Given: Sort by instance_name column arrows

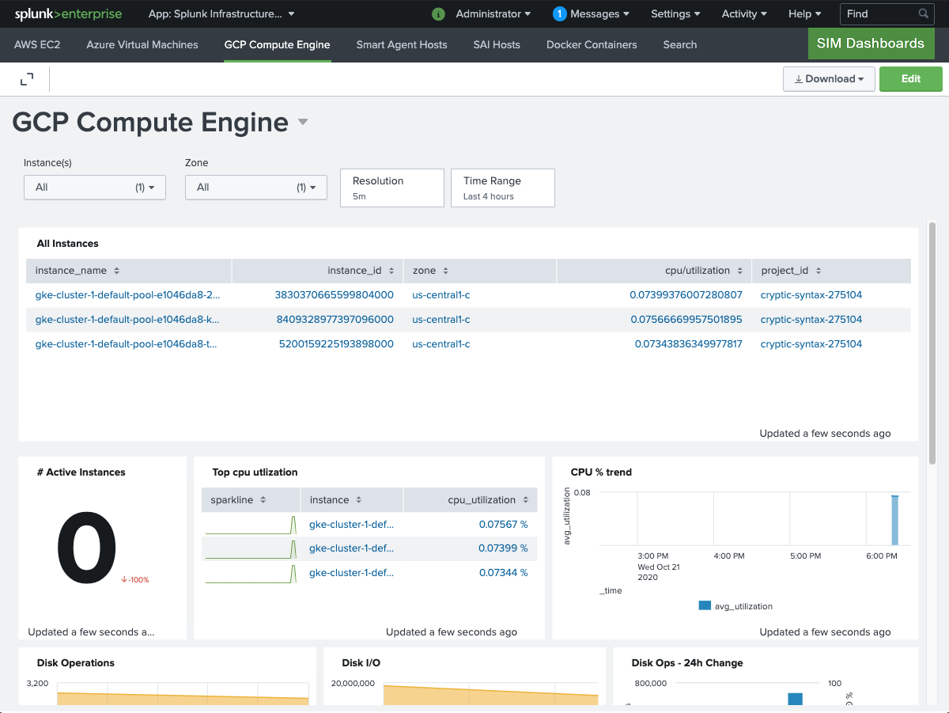Looking at the screenshot, I should [116, 271].
